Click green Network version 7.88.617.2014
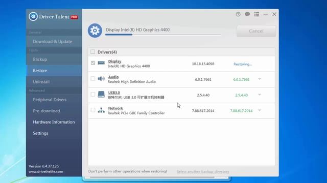The image size is (327, 183). point(241,111)
